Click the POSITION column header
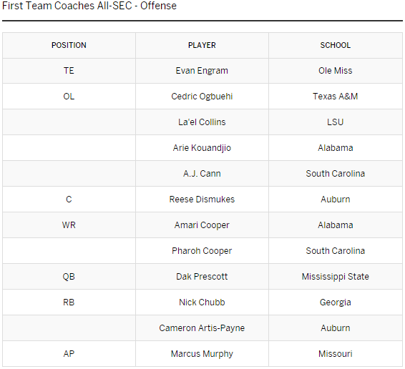Viewport: 405px width, 369px height. tap(69, 45)
